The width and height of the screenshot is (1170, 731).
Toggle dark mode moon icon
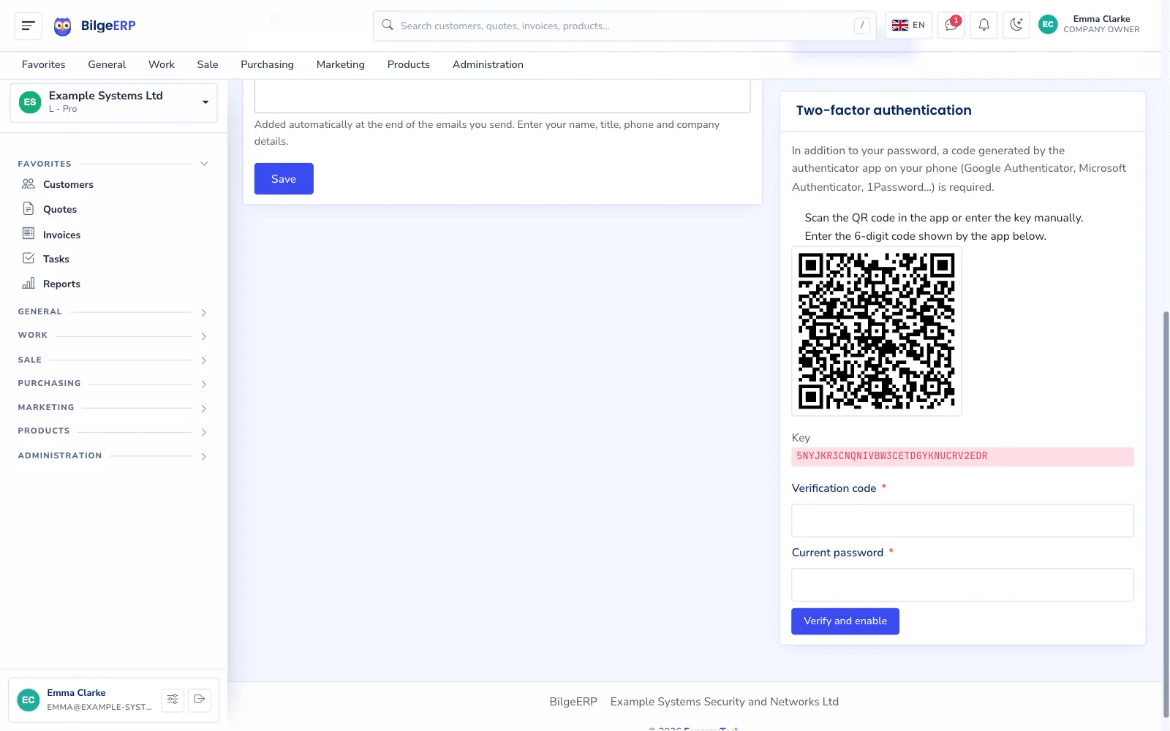click(1016, 25)
